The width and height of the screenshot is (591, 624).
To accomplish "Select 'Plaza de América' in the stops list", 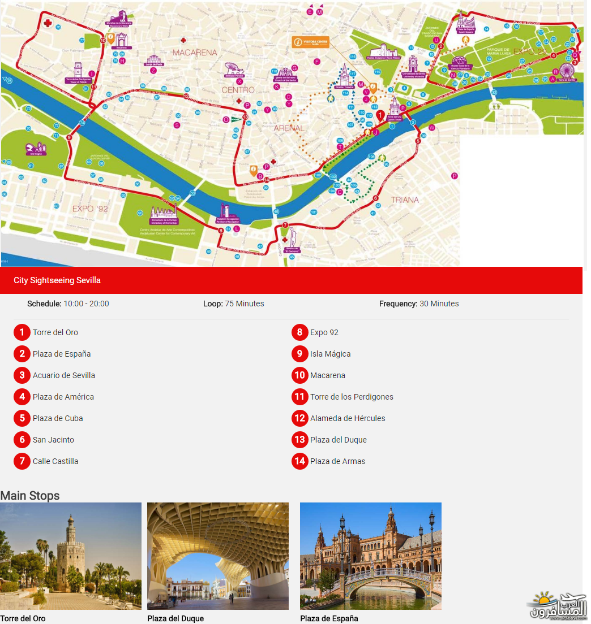I will (x=63, y=397).
